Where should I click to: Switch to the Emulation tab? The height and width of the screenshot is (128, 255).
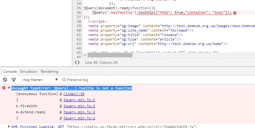click(29, 72)
